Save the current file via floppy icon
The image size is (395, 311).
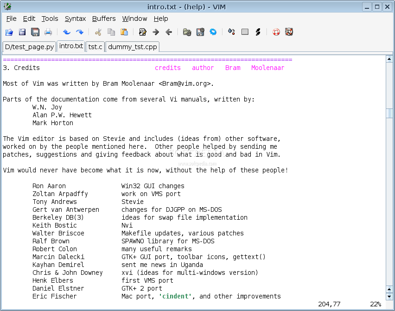(22, 32)
